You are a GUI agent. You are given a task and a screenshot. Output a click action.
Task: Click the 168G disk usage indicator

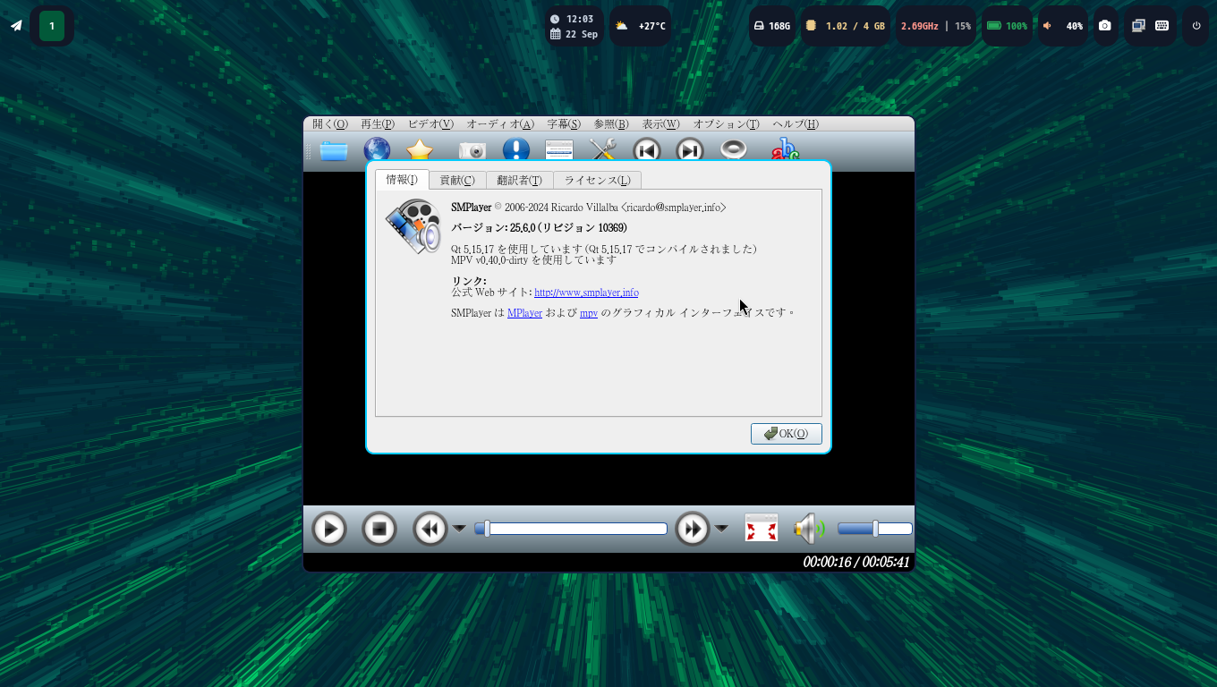tap(772, 26)
